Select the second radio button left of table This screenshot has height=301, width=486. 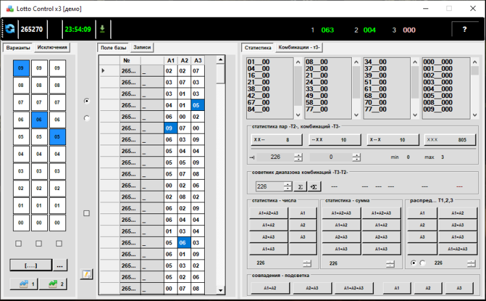tap(87, 117)
